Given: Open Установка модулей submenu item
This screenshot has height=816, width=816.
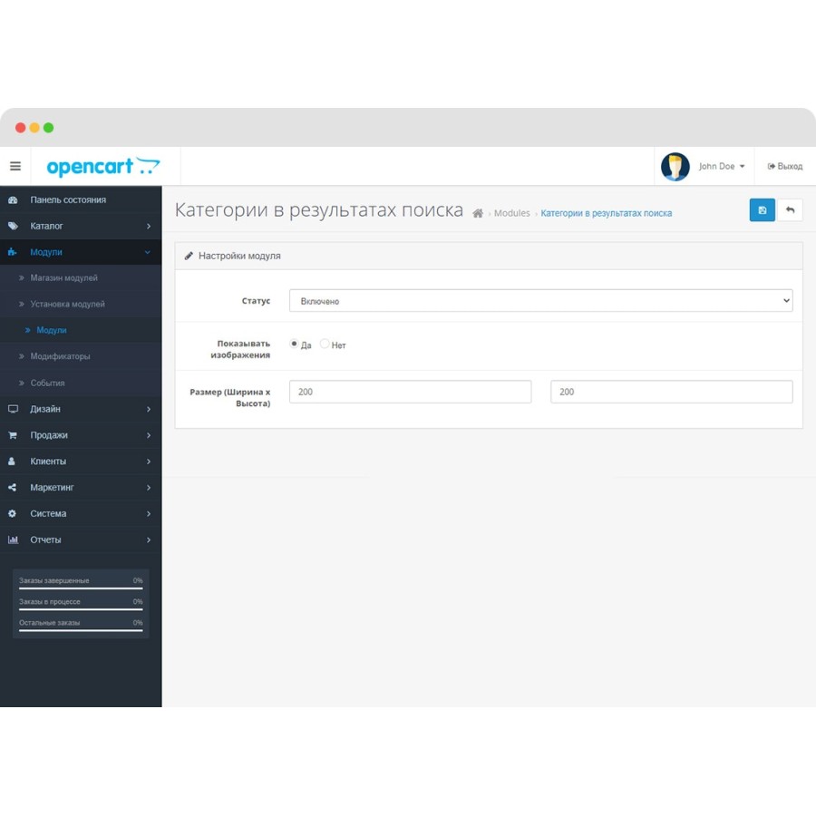Looking at the screenshot, I should (x=81, y=304).
